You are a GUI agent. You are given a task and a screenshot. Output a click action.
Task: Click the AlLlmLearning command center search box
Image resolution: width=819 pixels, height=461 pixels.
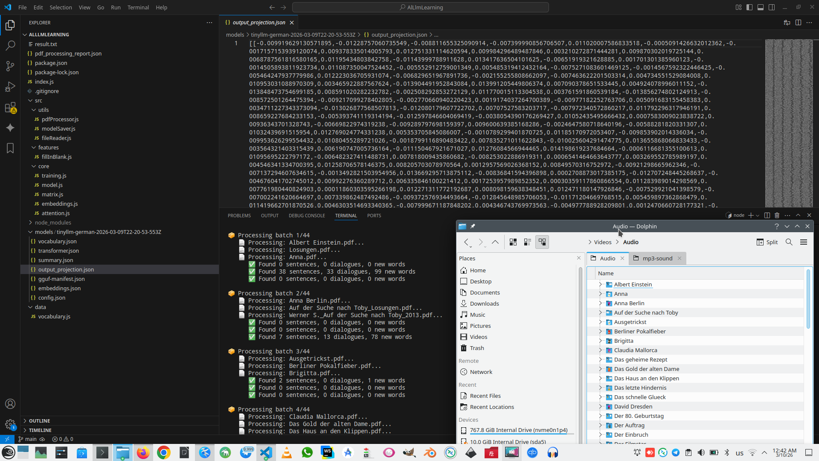click(420, 7)
